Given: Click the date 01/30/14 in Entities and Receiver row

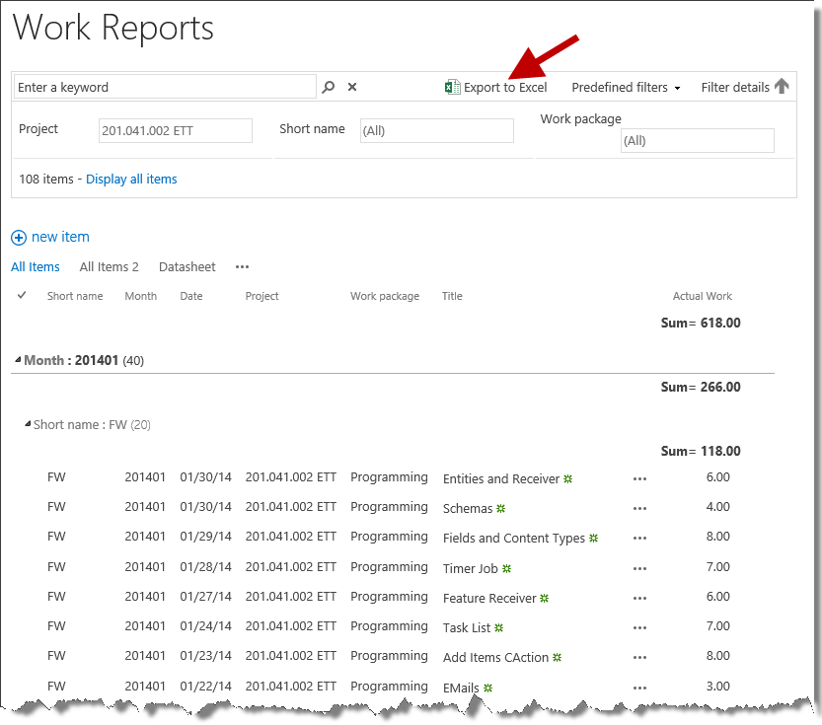Looking at the screenshot, I should [205, 477].
